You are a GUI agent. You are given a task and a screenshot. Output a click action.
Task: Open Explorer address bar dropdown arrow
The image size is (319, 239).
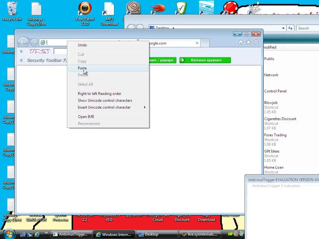tap(283, 28)
